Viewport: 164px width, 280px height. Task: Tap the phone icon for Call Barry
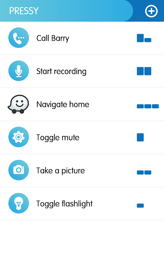[19, 38]
